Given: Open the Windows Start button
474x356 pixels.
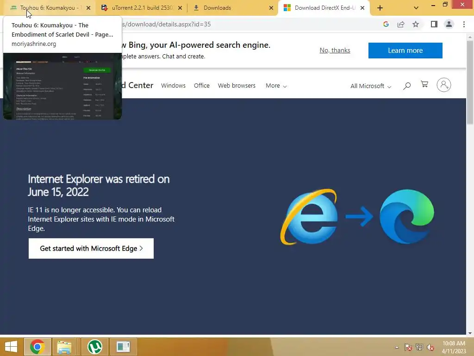Looking at the screenshot, I should 11,347.
